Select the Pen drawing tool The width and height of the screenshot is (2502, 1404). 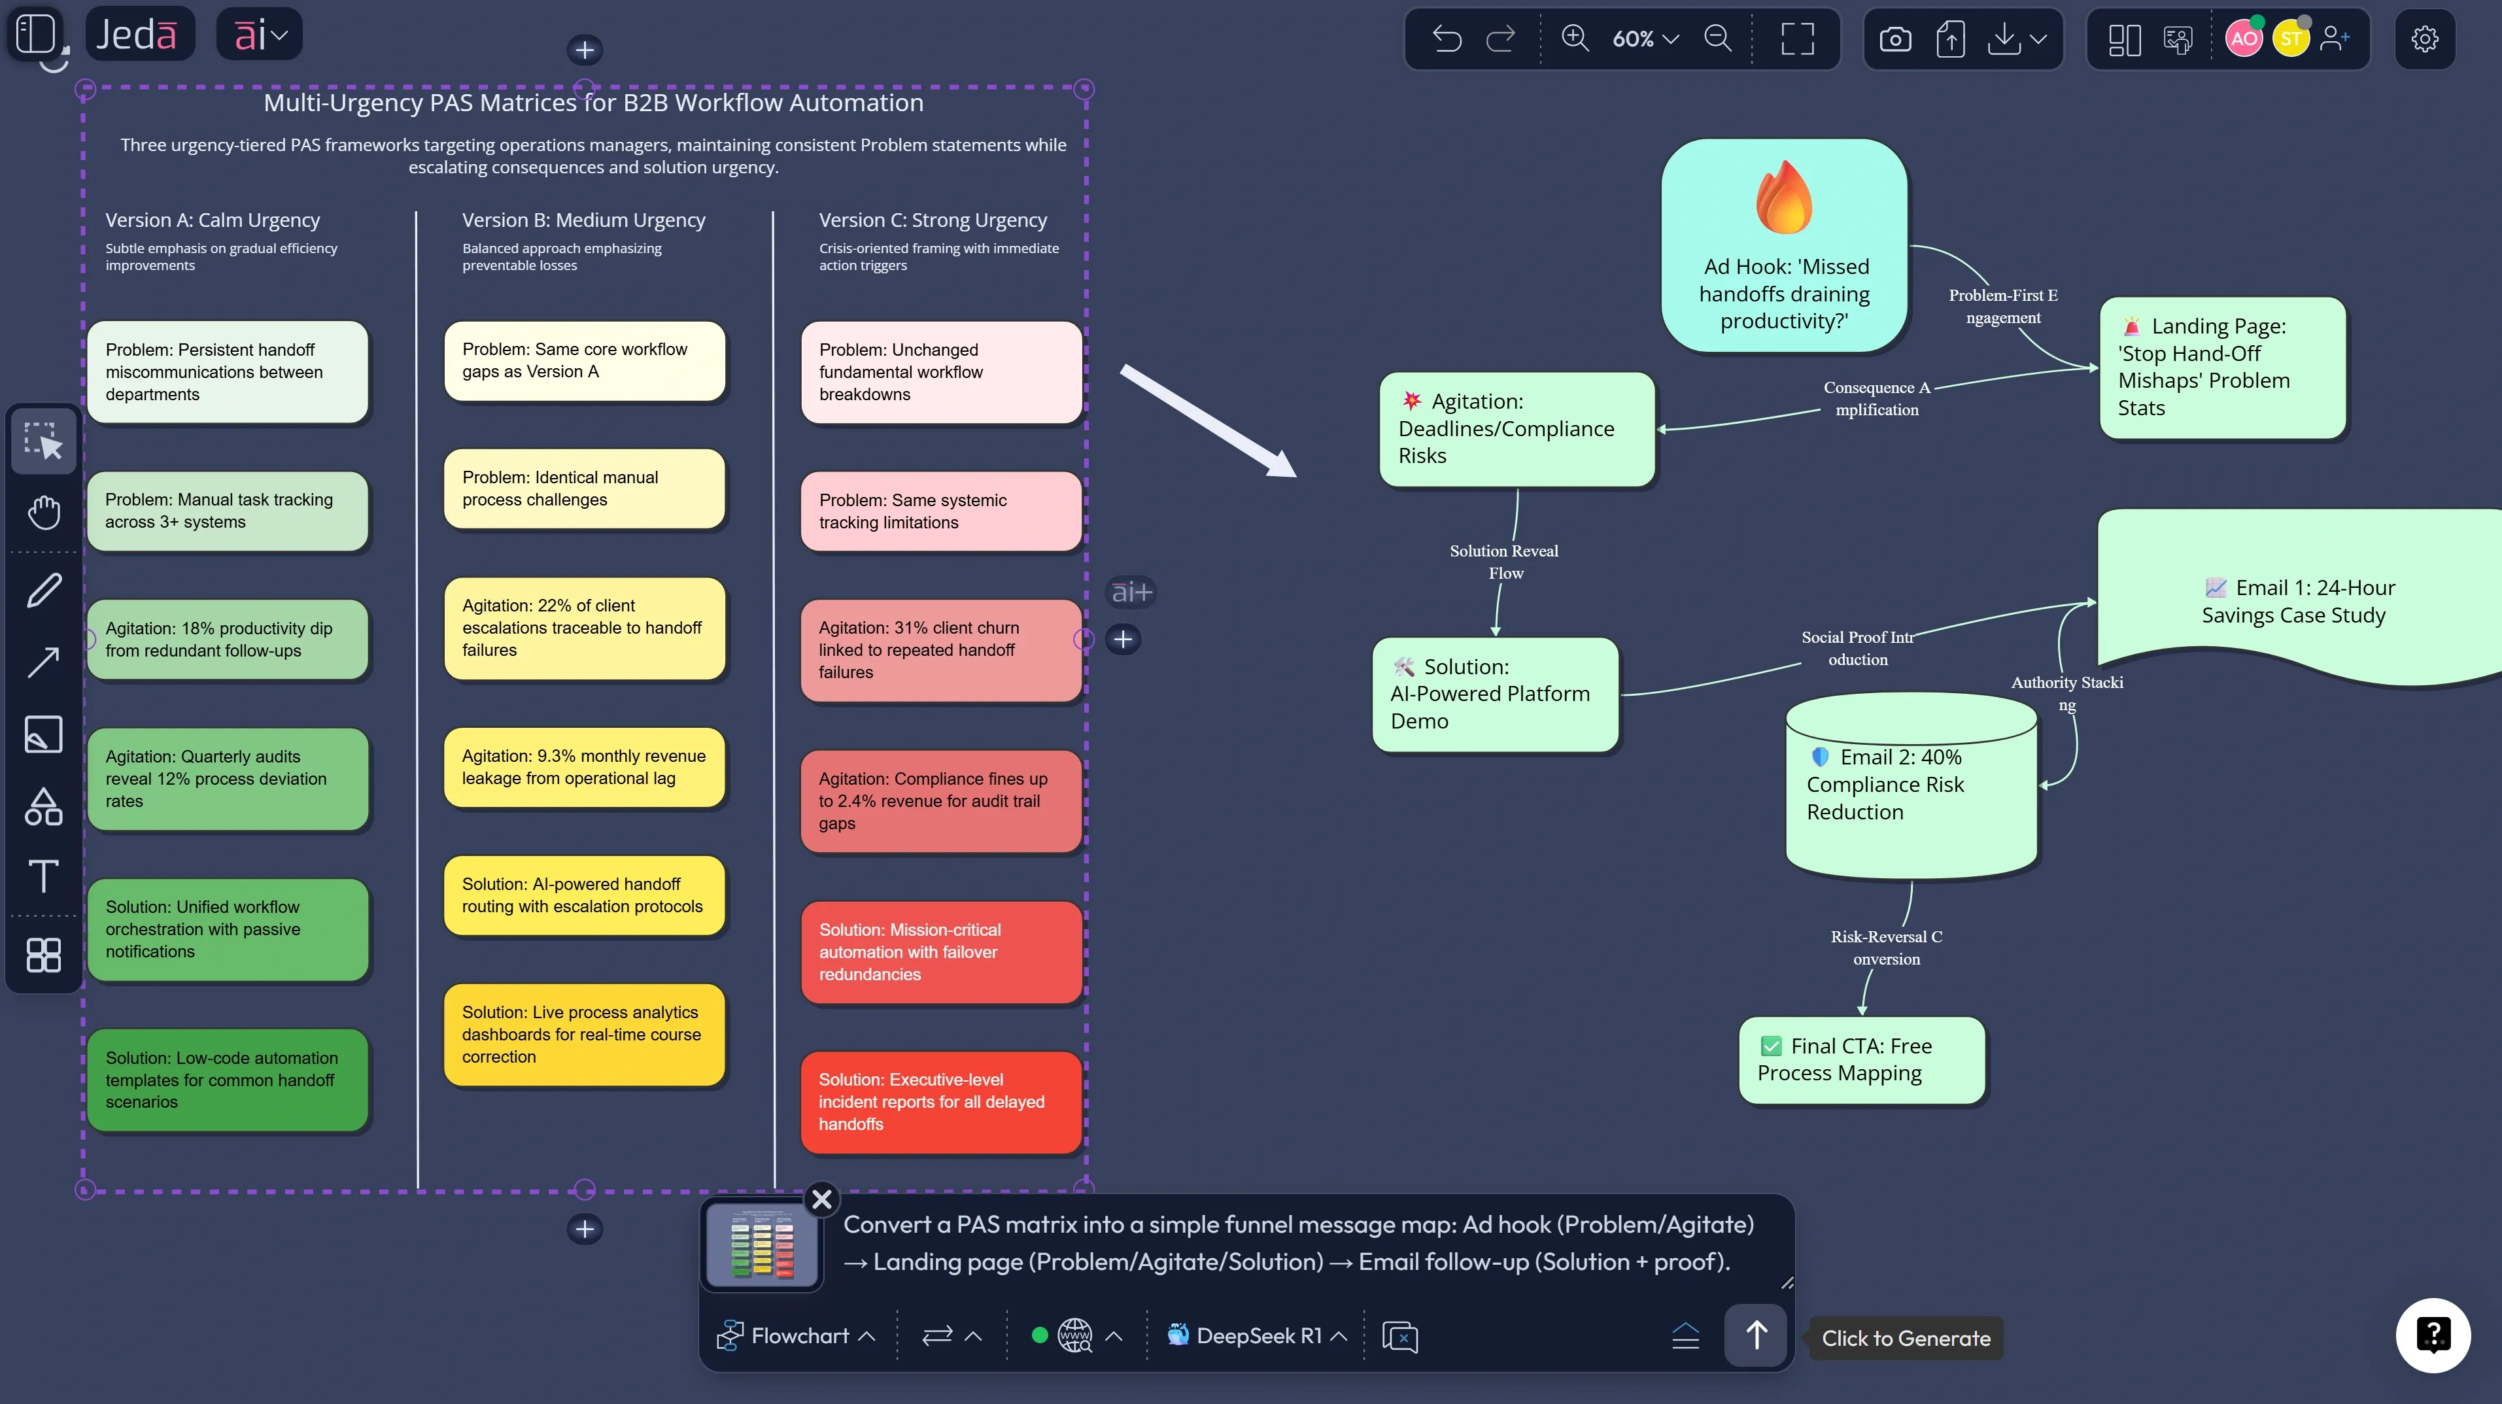tap(43, 589)
